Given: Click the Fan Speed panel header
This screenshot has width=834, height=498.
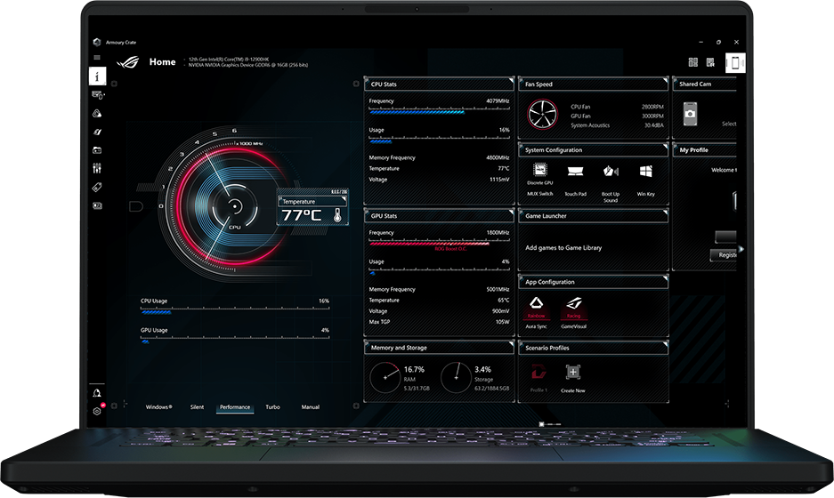Looking at the screenshot, I should coord(593,84).
